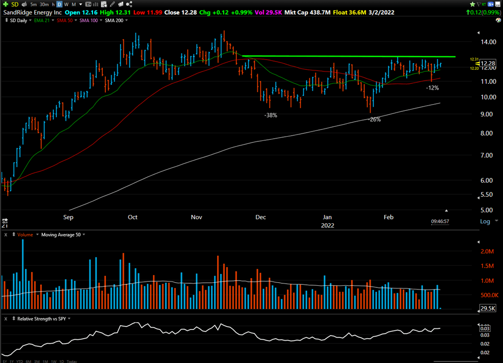Click the eraser tool in the toolbar

pyautogui.click(x=120, y=5)
